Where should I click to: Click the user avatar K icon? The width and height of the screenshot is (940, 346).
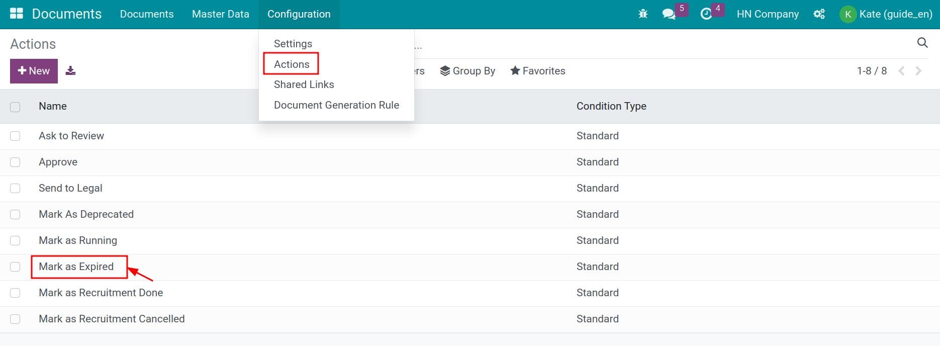848,14
